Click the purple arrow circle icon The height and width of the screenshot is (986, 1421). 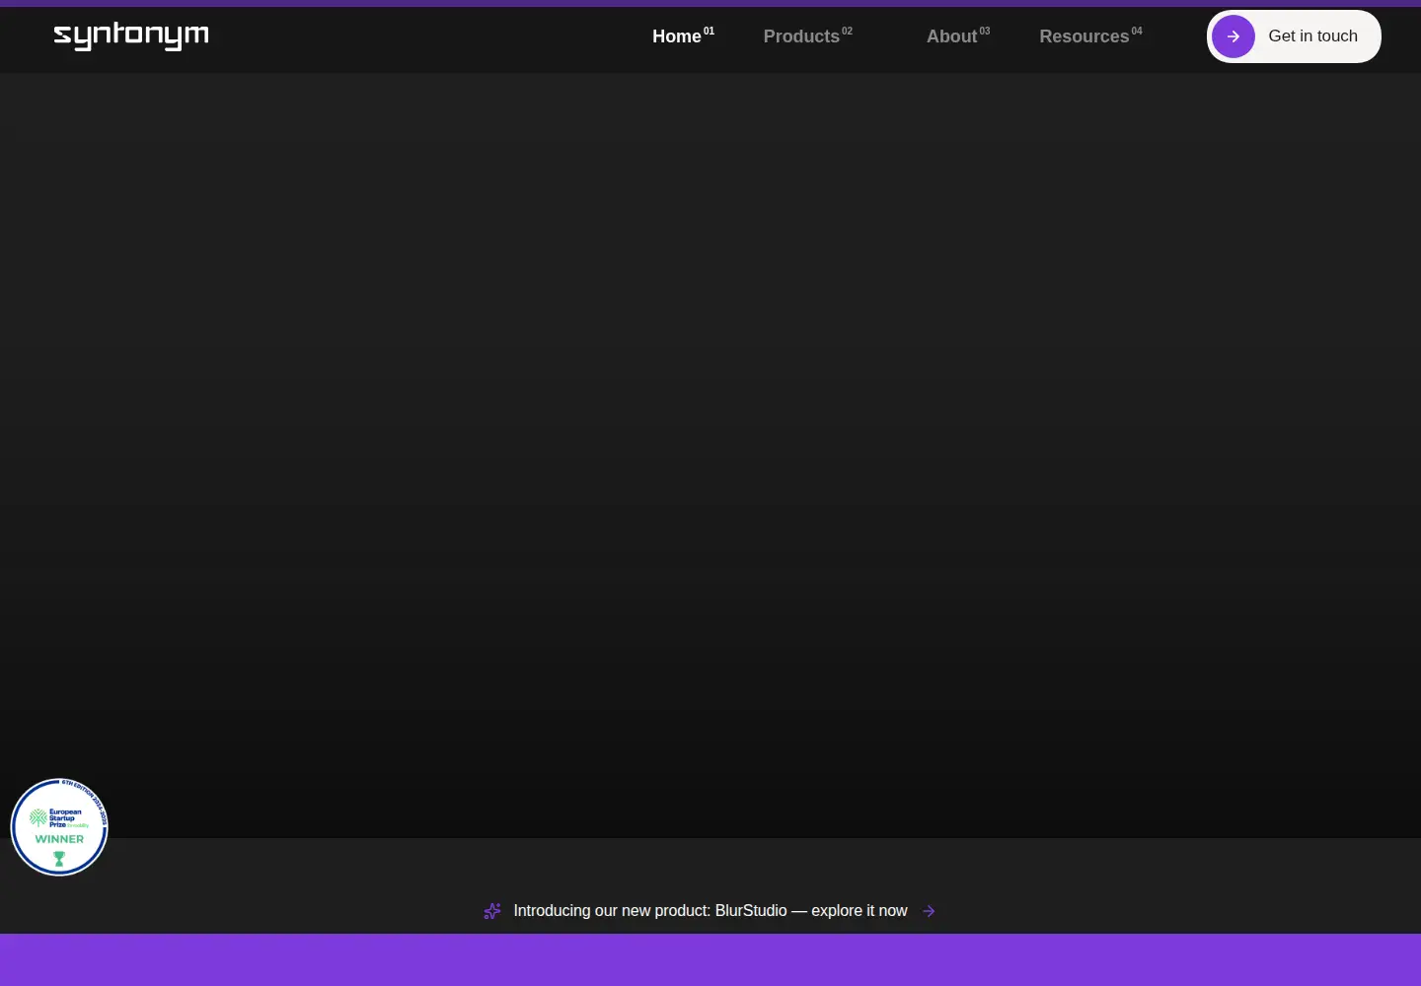coord(1234,36)
